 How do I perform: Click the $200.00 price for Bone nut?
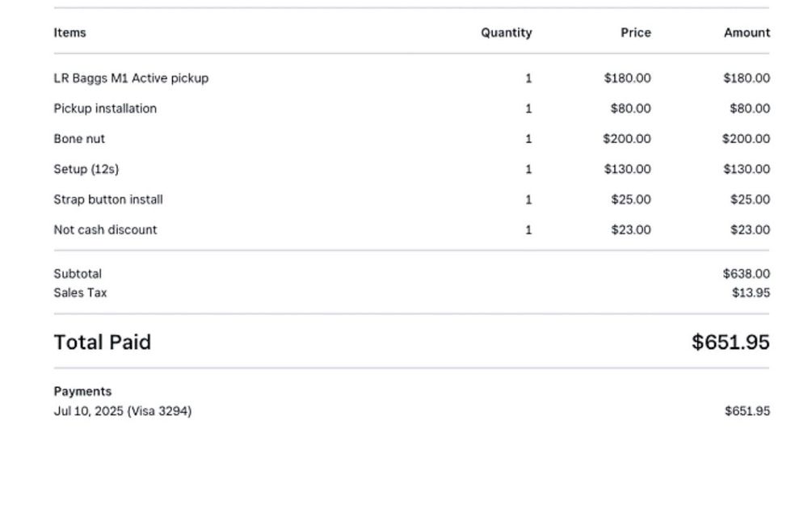click(626, 139)
